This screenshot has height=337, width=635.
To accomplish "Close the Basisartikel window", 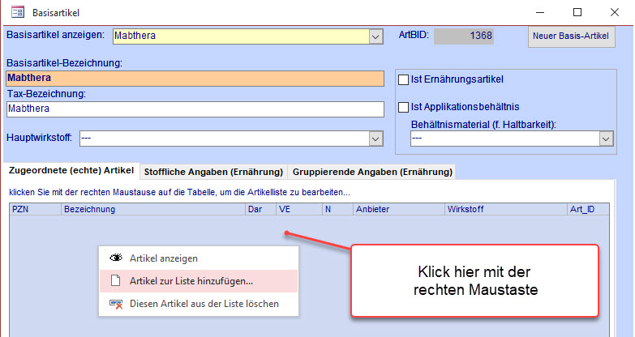I will tap(615, 12).
